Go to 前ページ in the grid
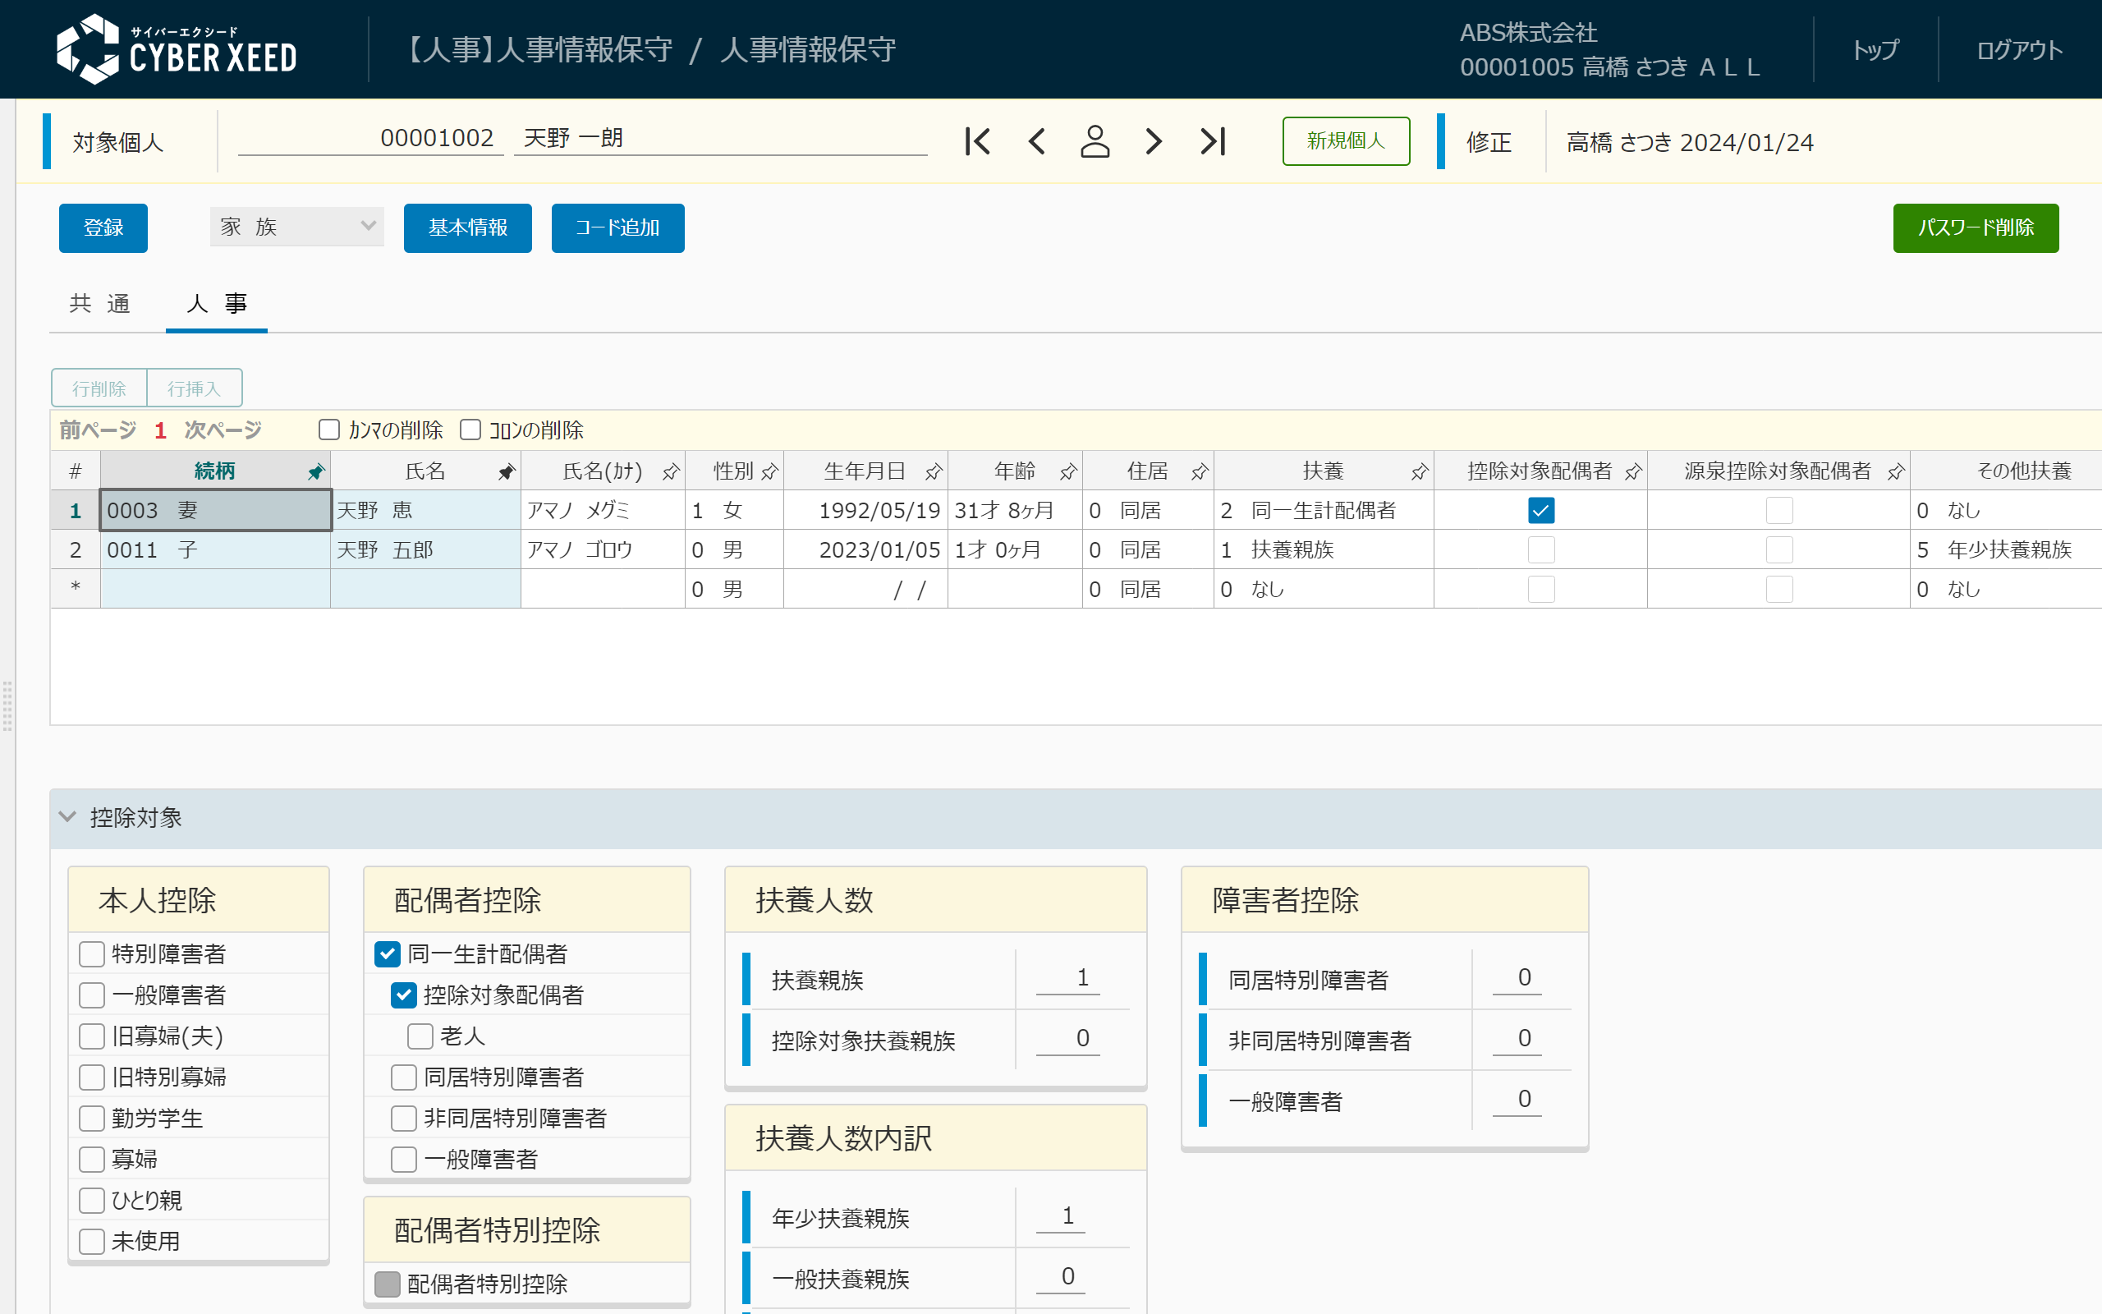Screen dimensions: 2102x1314 coord(99,430)
